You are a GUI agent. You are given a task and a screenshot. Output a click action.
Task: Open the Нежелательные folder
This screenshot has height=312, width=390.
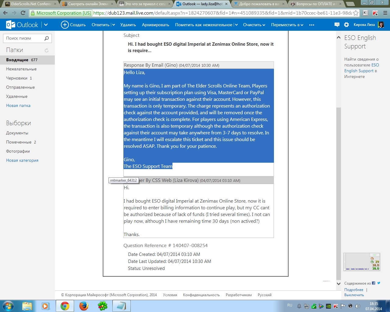click(x=21, y=69)
